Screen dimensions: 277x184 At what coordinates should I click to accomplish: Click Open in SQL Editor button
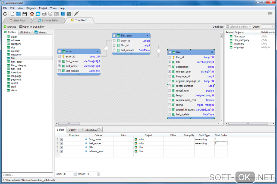32,27
